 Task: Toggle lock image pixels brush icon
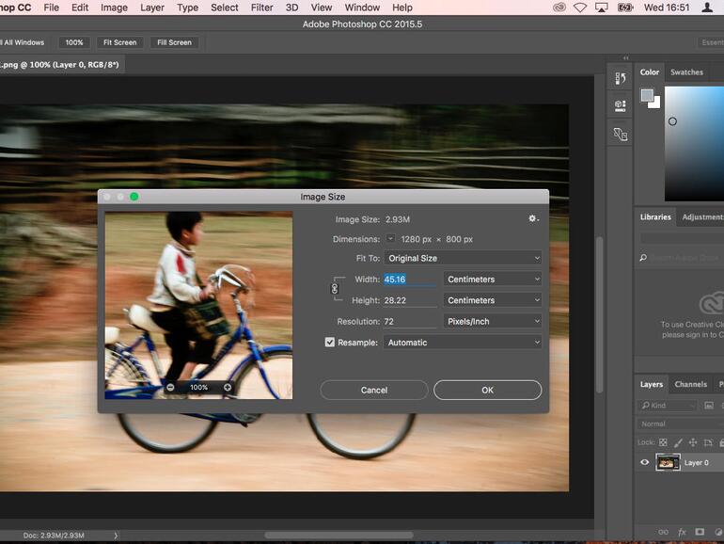click(x=678, y=442)
